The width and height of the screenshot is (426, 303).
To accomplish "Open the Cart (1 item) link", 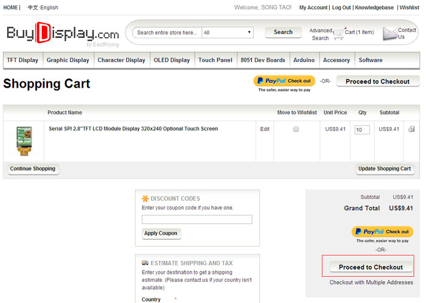I will [x=359, y=32].
